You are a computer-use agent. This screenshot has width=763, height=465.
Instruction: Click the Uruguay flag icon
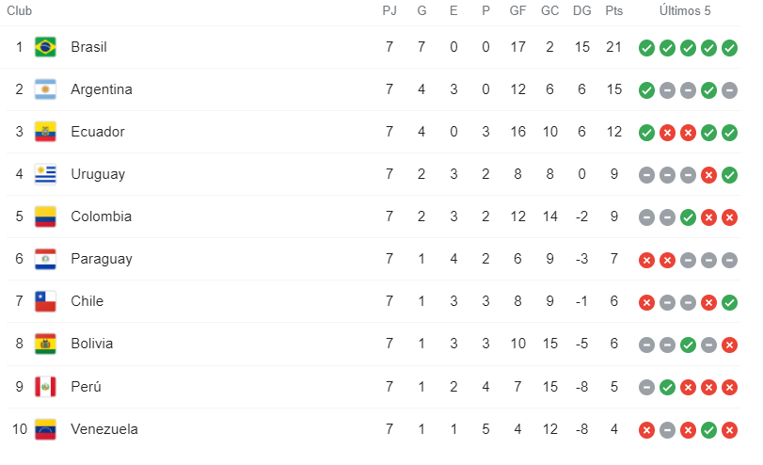(45, 174)
